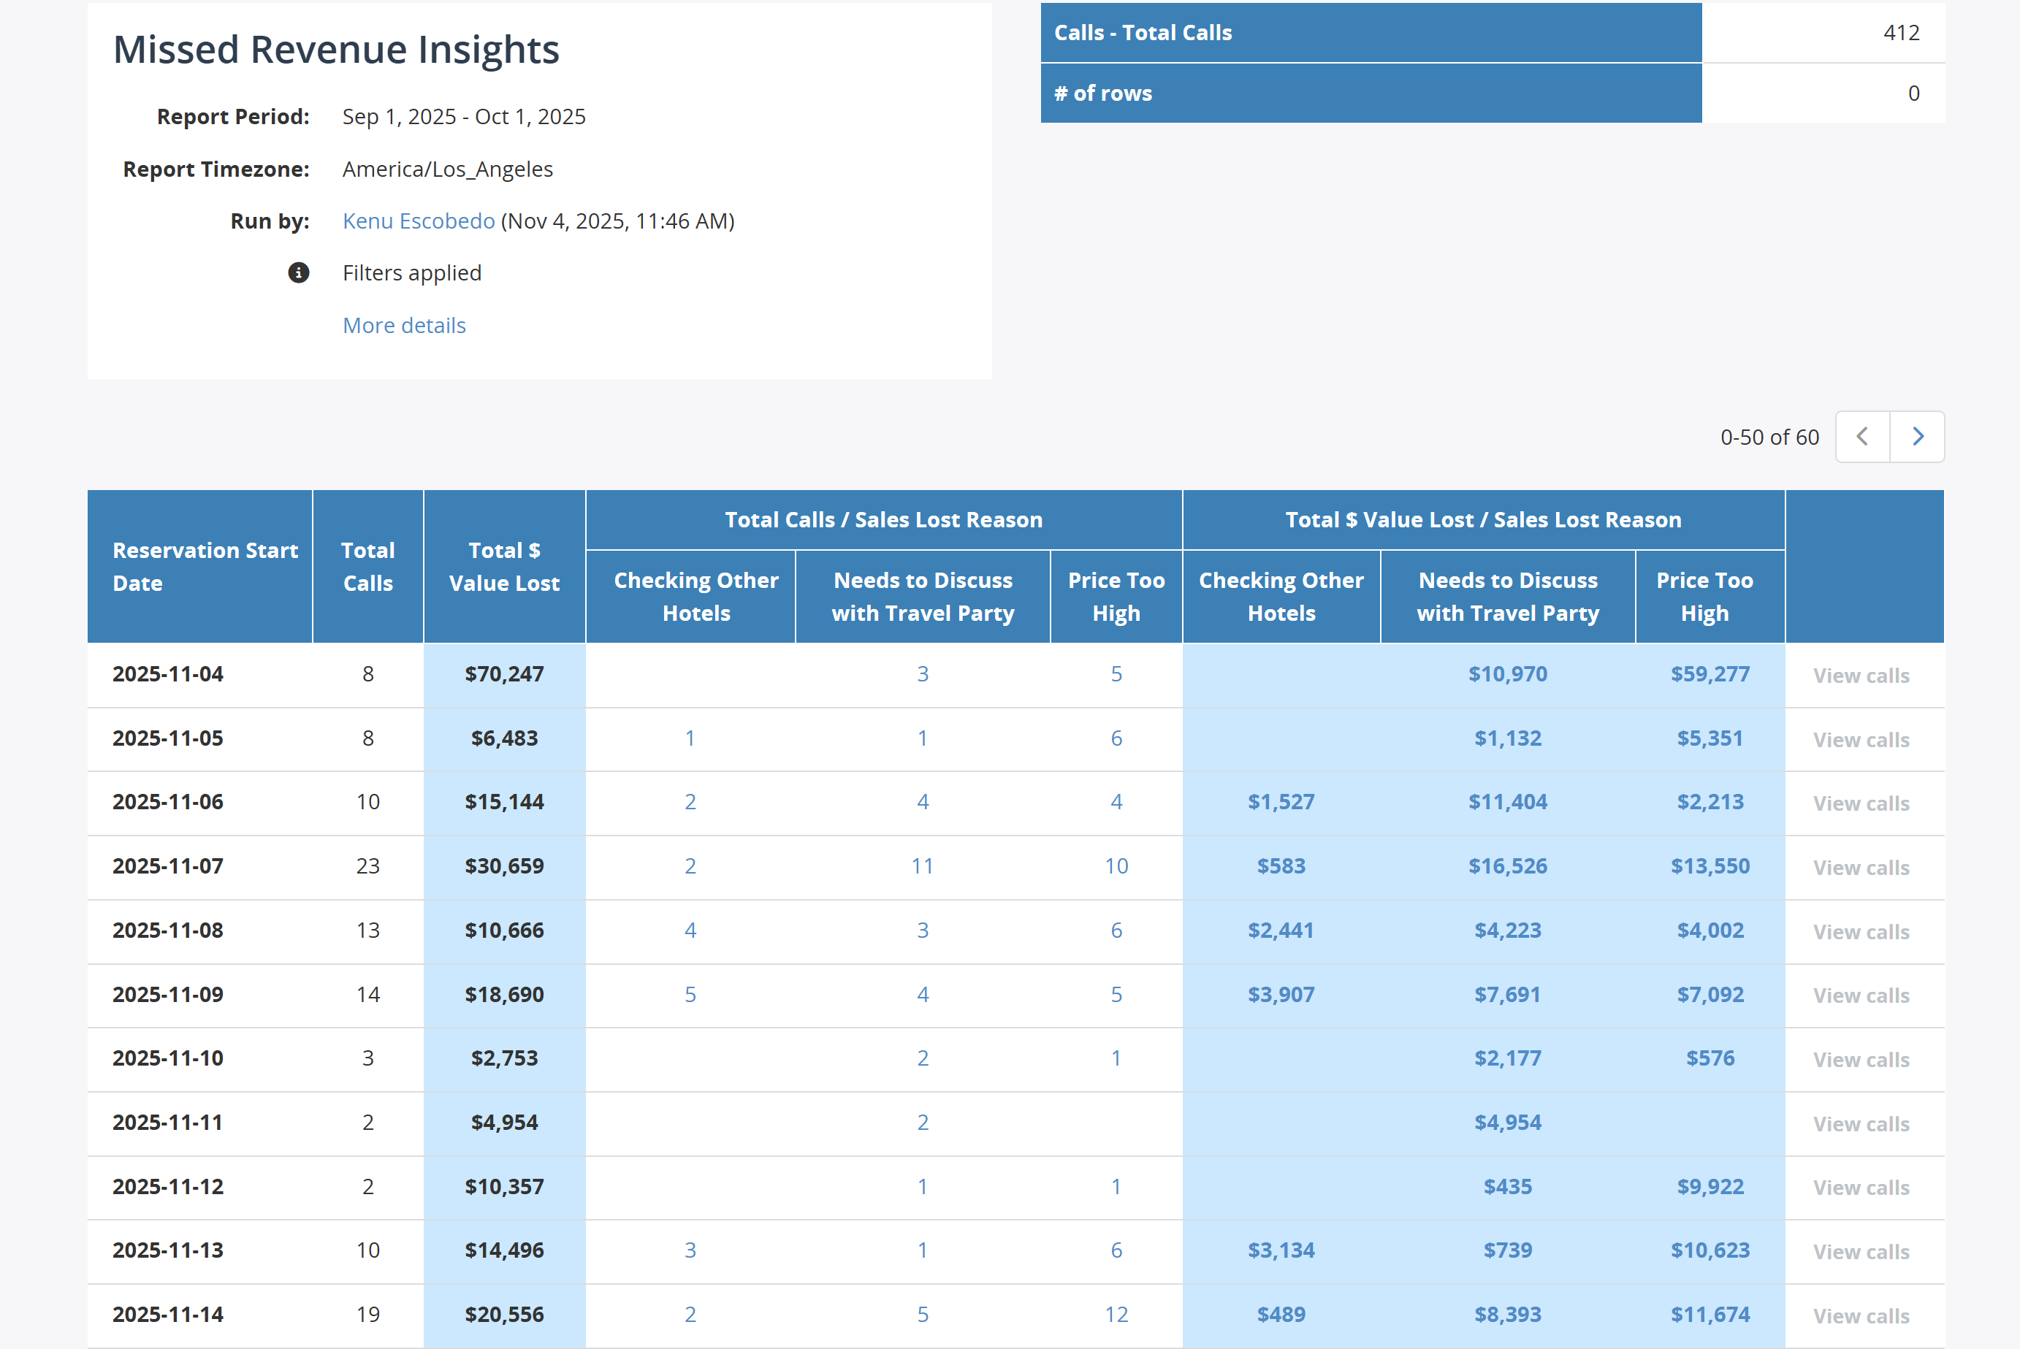Screen dimensions: 2020x1349
Task: Sort by the Total $ Value Lost column
Action: pyautogui.click(x=503, y=566)
